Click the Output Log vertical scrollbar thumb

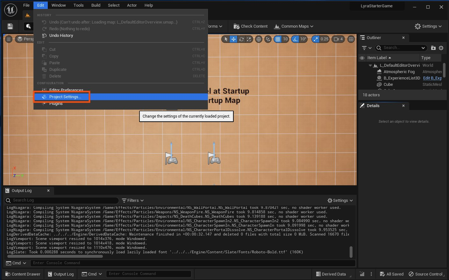tap(351, 252)
